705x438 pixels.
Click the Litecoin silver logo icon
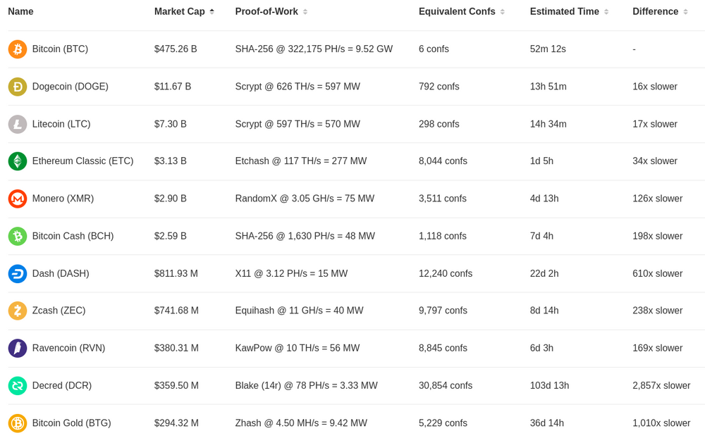(18, 124)
